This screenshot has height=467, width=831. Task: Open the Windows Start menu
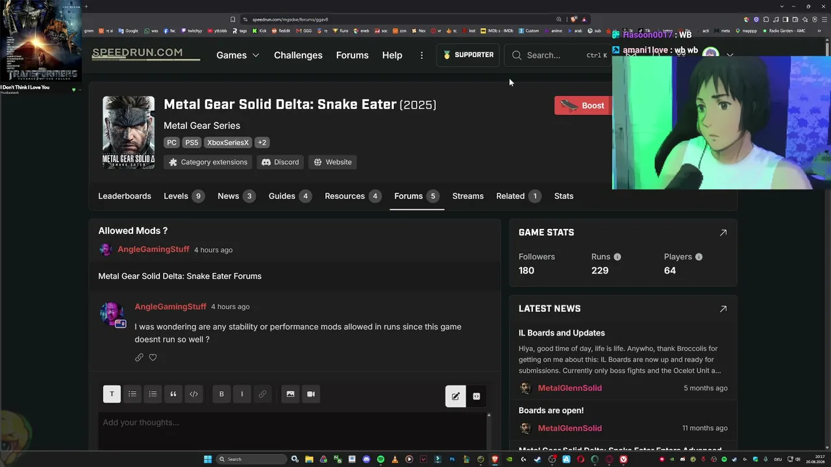(208, 459)
